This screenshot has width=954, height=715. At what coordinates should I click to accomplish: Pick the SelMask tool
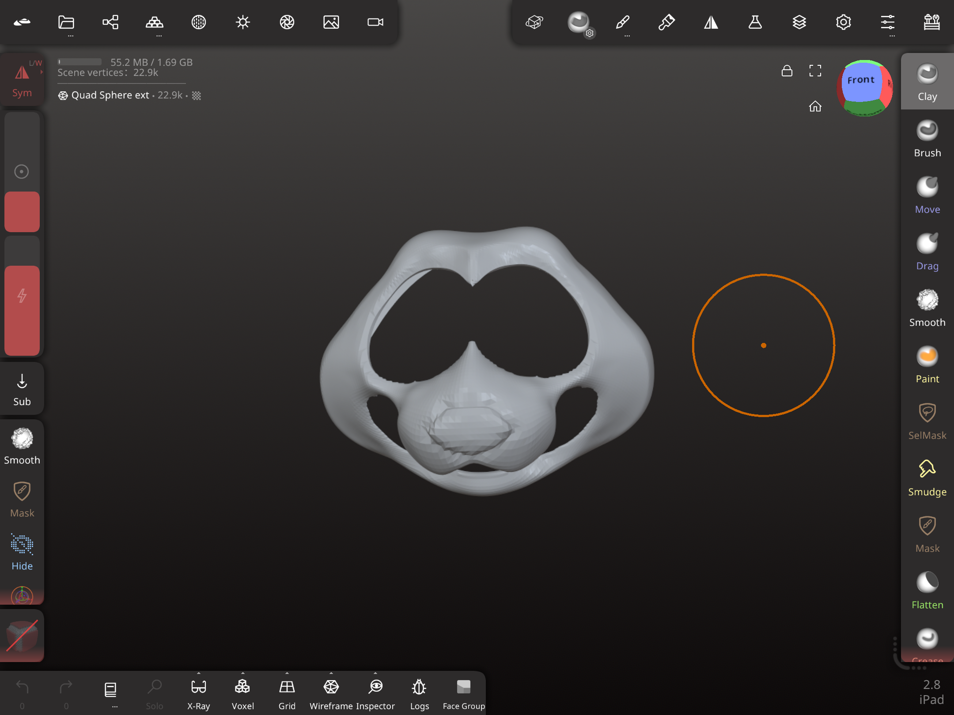927,421
